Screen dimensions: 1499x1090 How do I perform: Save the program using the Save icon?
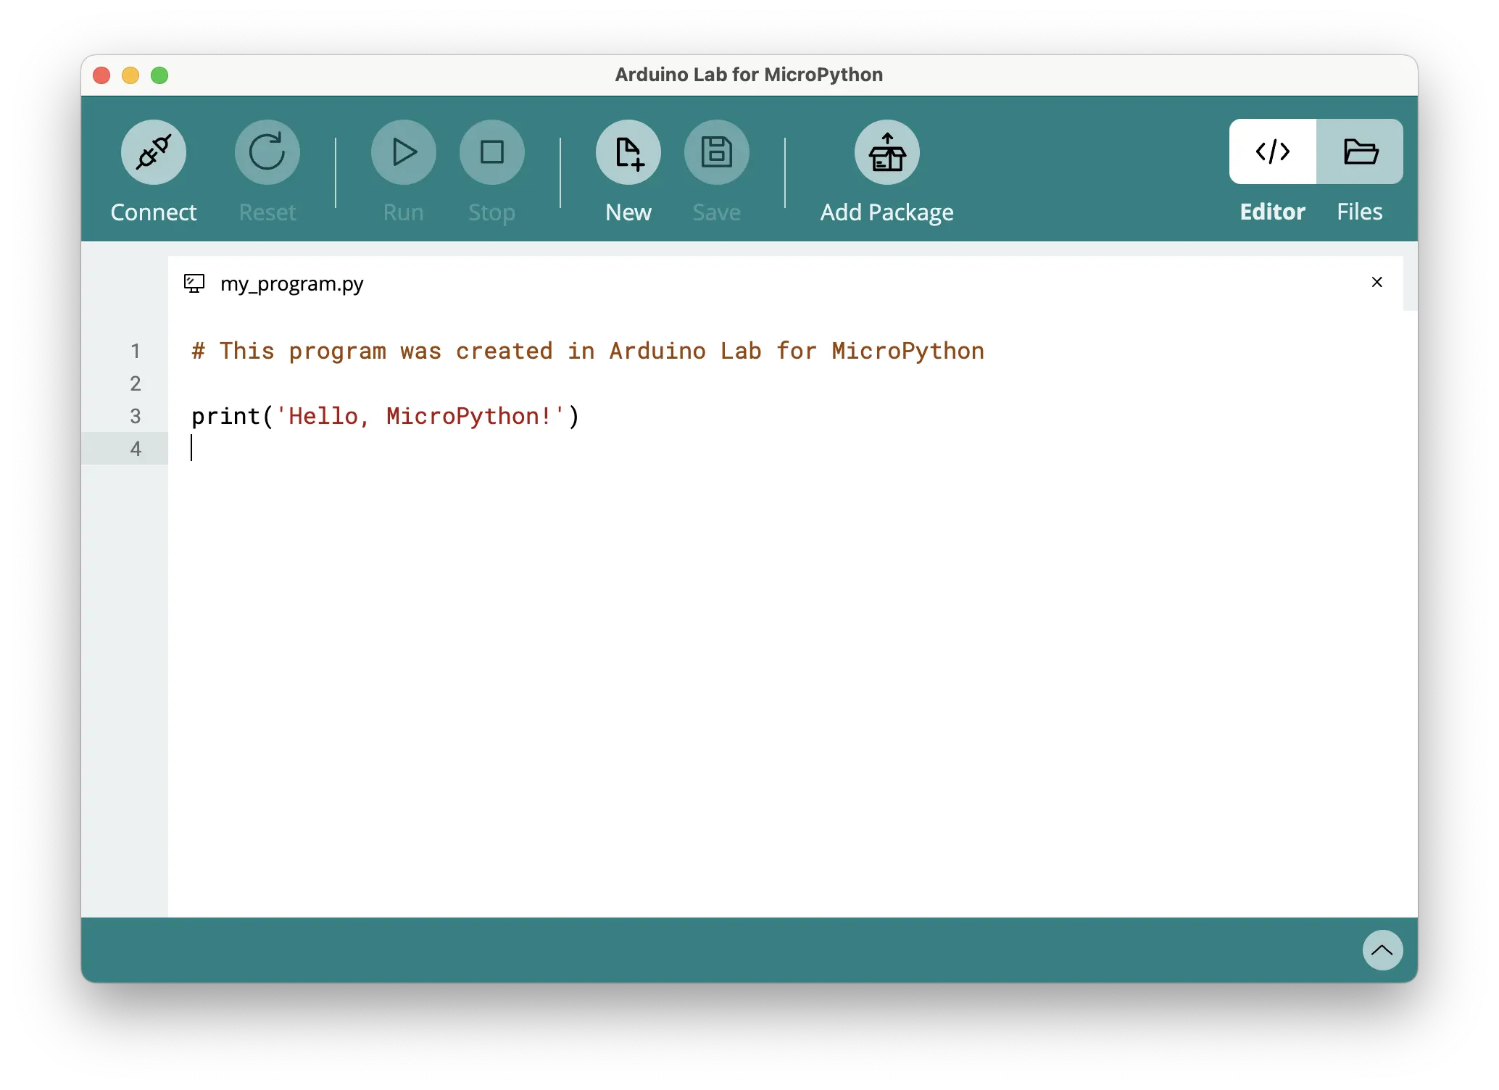click(x=716, y=151)
